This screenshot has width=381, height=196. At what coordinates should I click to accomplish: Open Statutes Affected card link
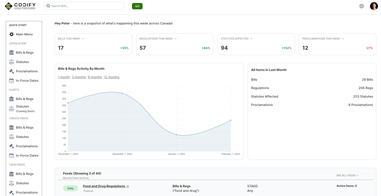pos(237,39)
